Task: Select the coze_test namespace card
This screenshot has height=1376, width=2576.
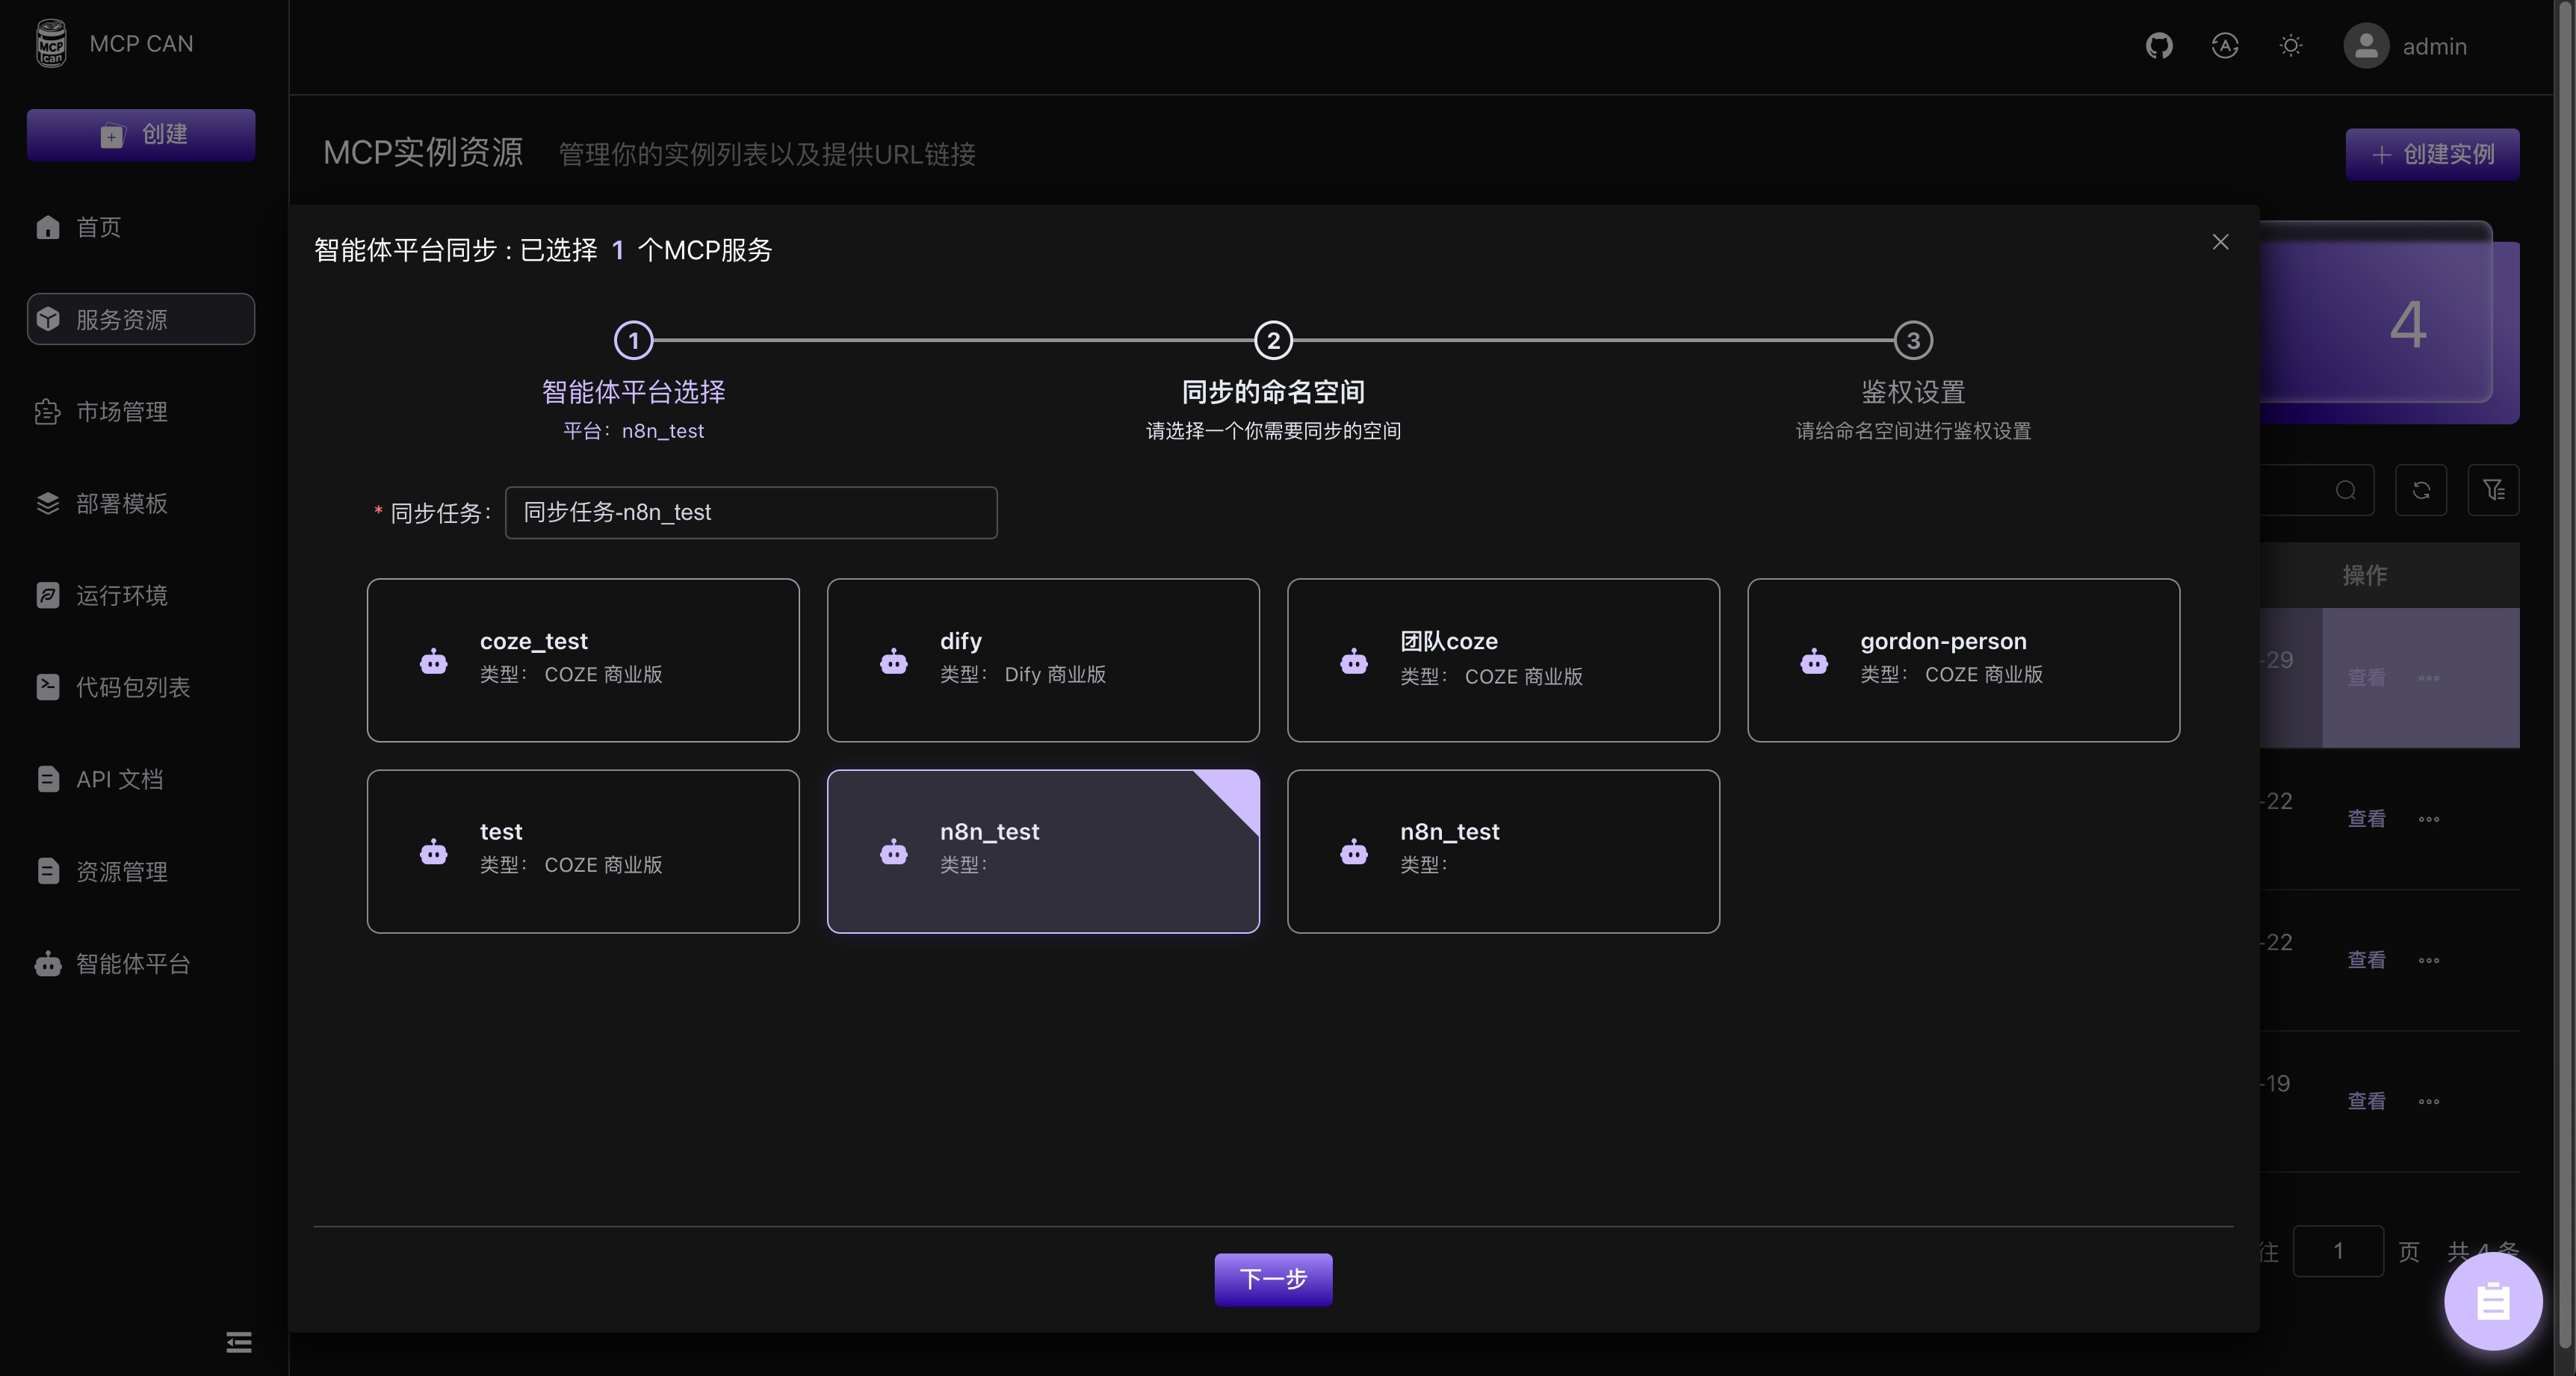Action: pyautogui.click(x=583, y=660)
